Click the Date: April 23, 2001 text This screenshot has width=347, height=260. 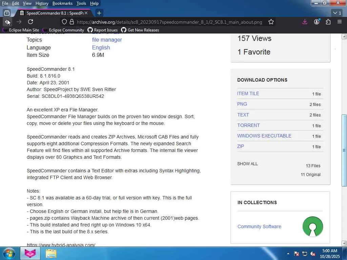click(x=48, y=83)
